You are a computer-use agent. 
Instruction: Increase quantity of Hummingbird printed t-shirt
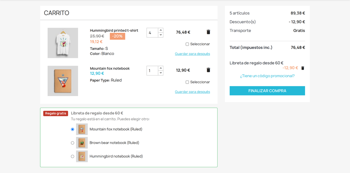161,30
